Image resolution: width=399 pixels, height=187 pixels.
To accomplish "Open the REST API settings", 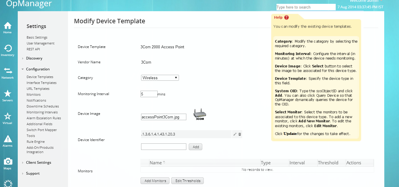I will pos(33,49).
